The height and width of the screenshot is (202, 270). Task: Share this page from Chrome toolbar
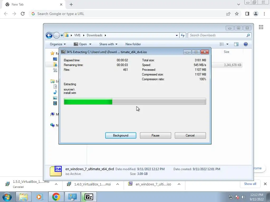228,14
